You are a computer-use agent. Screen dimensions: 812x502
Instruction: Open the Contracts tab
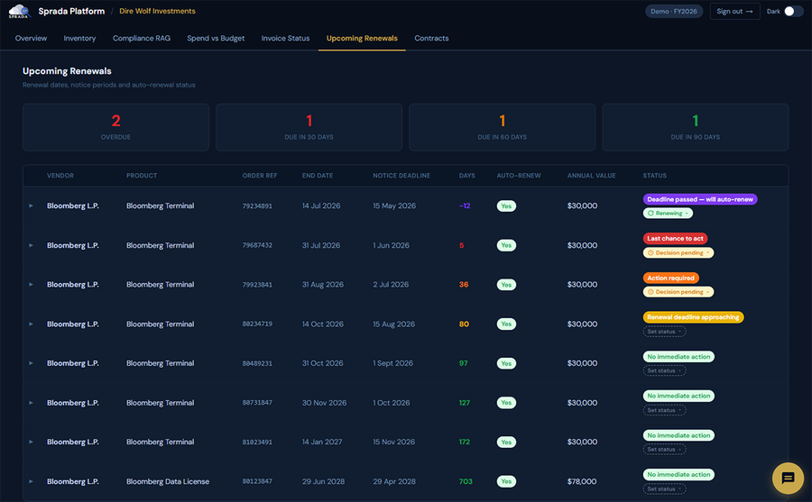431,38
